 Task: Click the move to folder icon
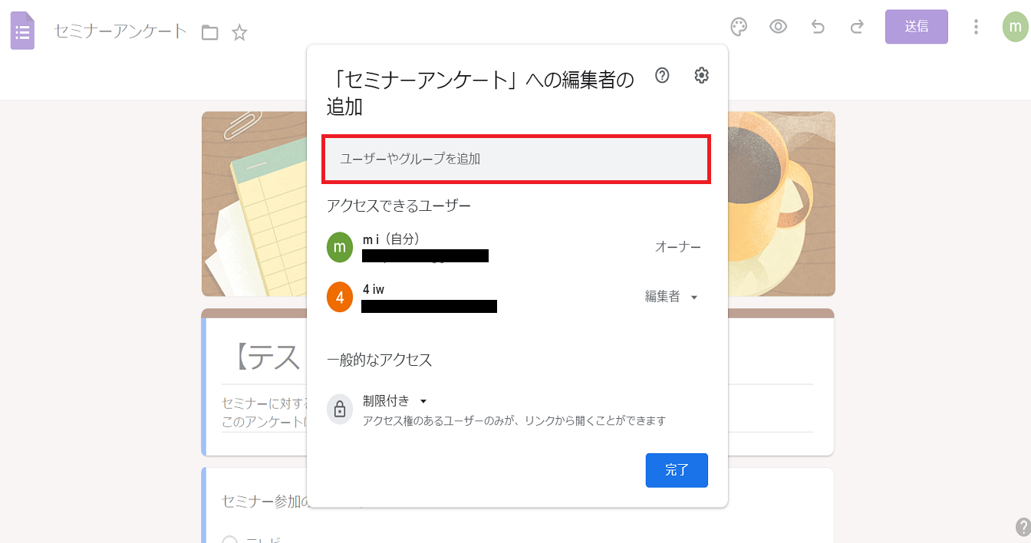click(209, 32)
